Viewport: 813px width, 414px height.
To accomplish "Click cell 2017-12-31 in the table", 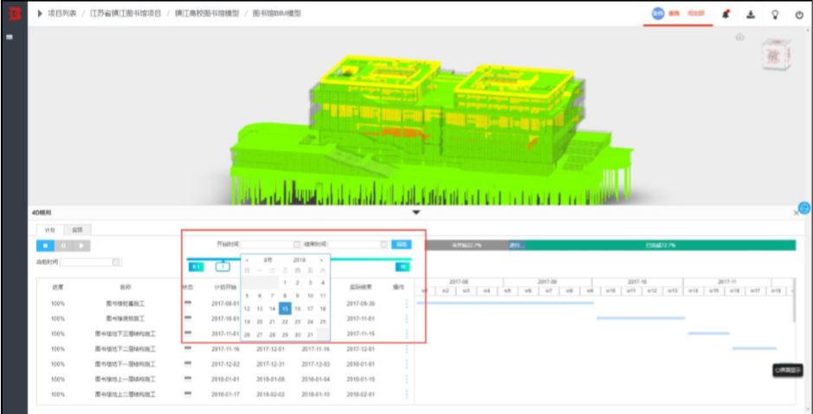I will point(271,365).
